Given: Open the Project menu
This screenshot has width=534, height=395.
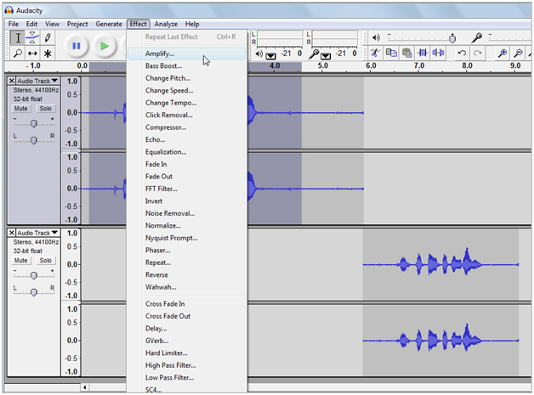Looking at the screenshot, I should tap(77, 24).
